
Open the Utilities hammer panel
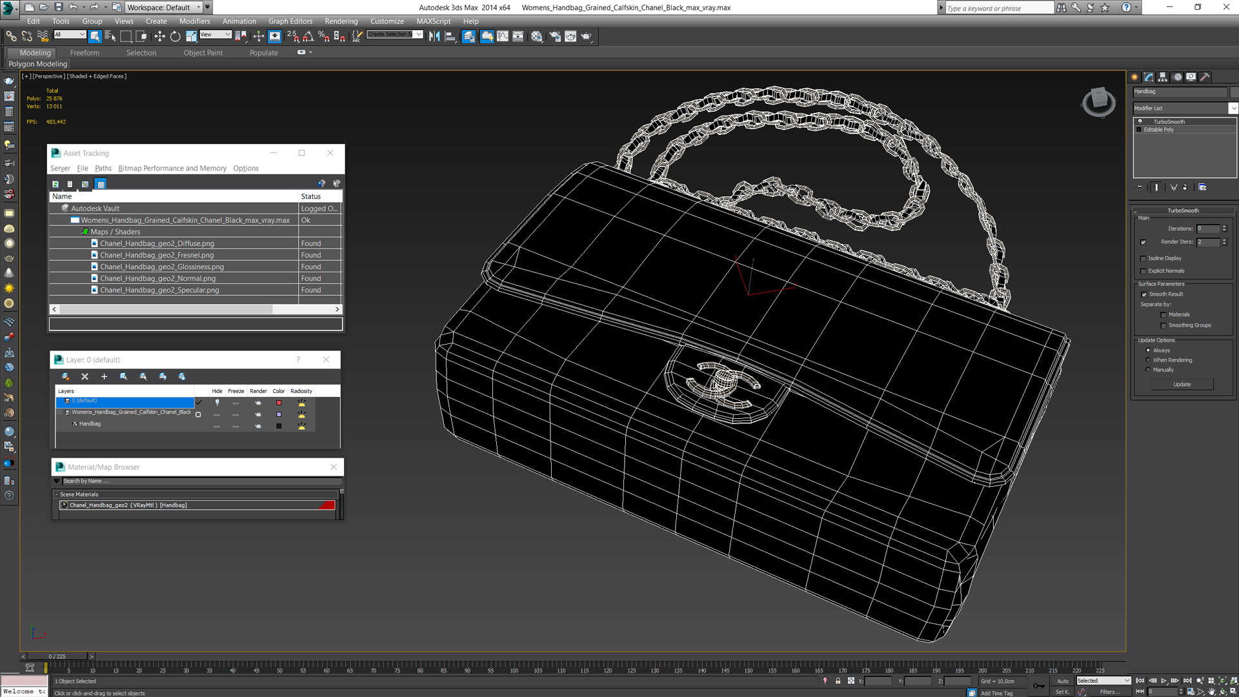click(x=1205, y=77)
